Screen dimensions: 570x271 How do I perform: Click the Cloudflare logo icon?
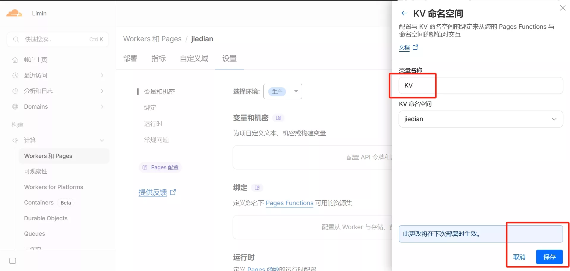14,13
